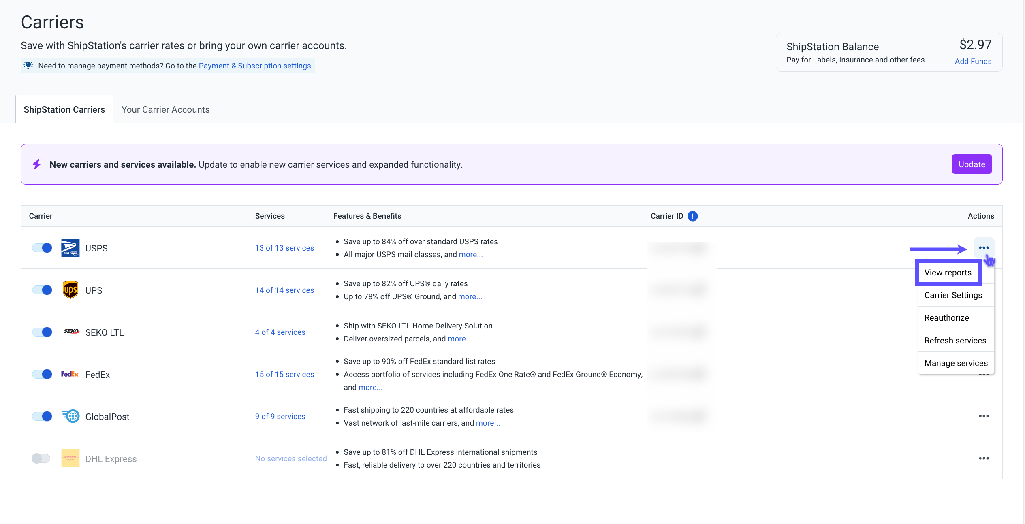Click the FedEx carrier name text
The image size is (1025, 524).
[98, 374]
